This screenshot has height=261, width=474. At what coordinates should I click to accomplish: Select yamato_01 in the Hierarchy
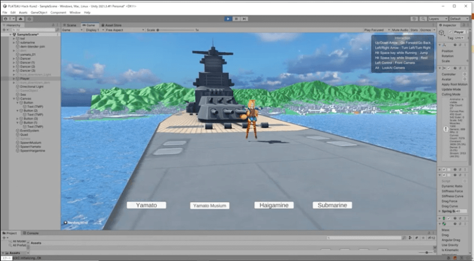[28, 55]
